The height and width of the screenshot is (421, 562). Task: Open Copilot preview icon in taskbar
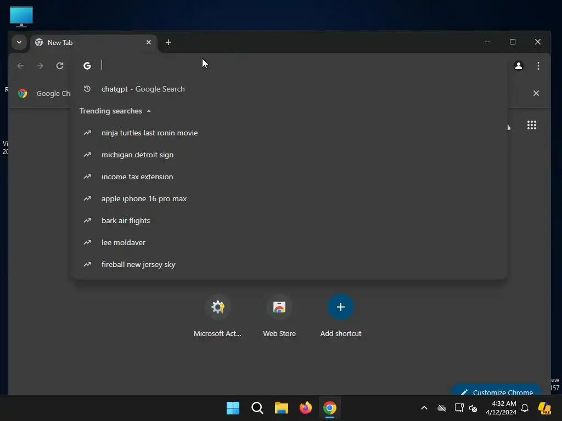(544, 408)
